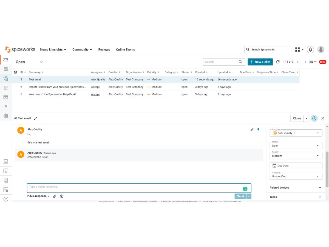Click the Due Date field
Viewport: 329px width, 247px height.
[296, 166]
